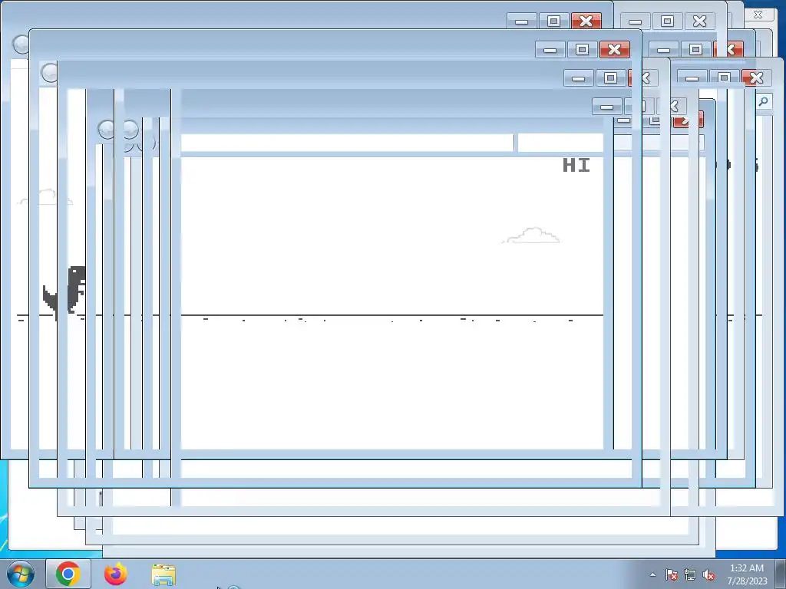Click the Show desktop strip beside the clock
The width and height of the screenshot is (786, 589).
coord(781,574)
